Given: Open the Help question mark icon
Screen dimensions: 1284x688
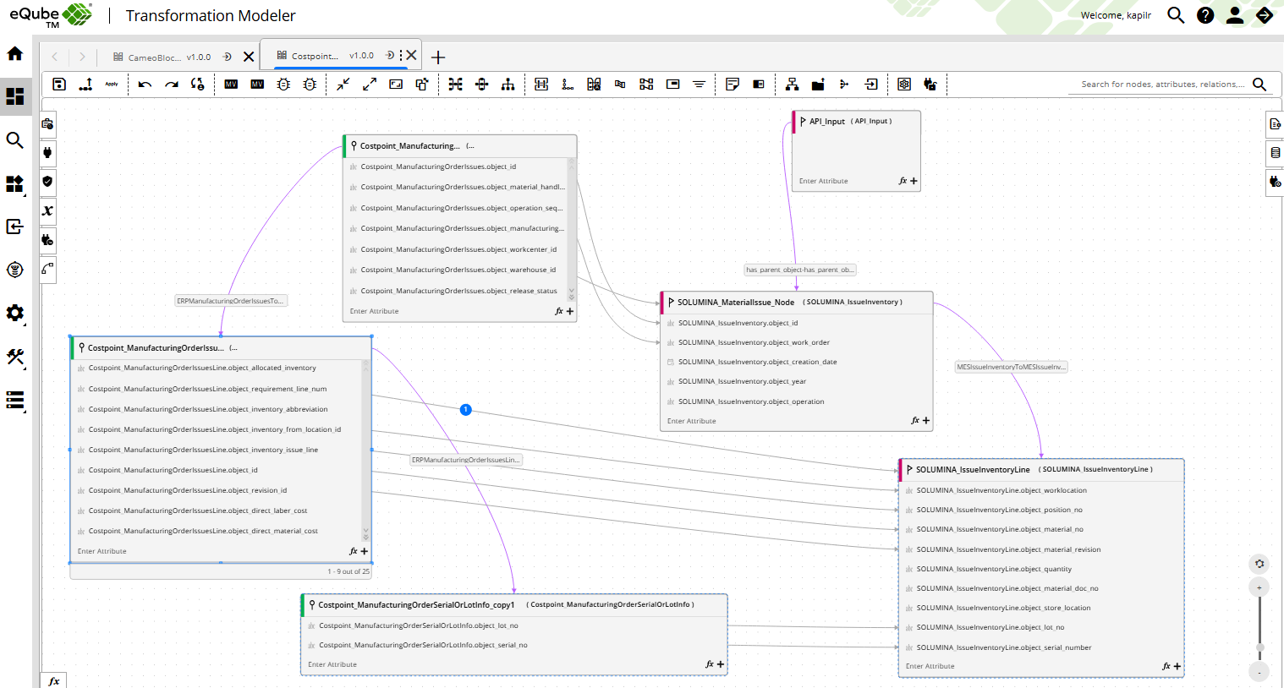Looking at the screenshot, I should 1205,15.
